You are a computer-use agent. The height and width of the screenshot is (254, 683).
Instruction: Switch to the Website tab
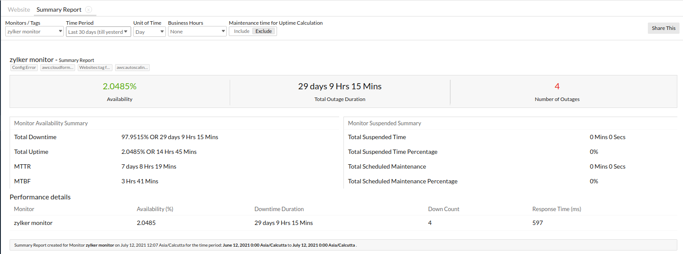click(x=19, y=10)
